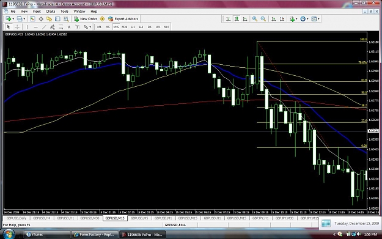
Task: Open the Data Window crosshair-target icon
Action: pyautogui.click(x=41, y=19)
